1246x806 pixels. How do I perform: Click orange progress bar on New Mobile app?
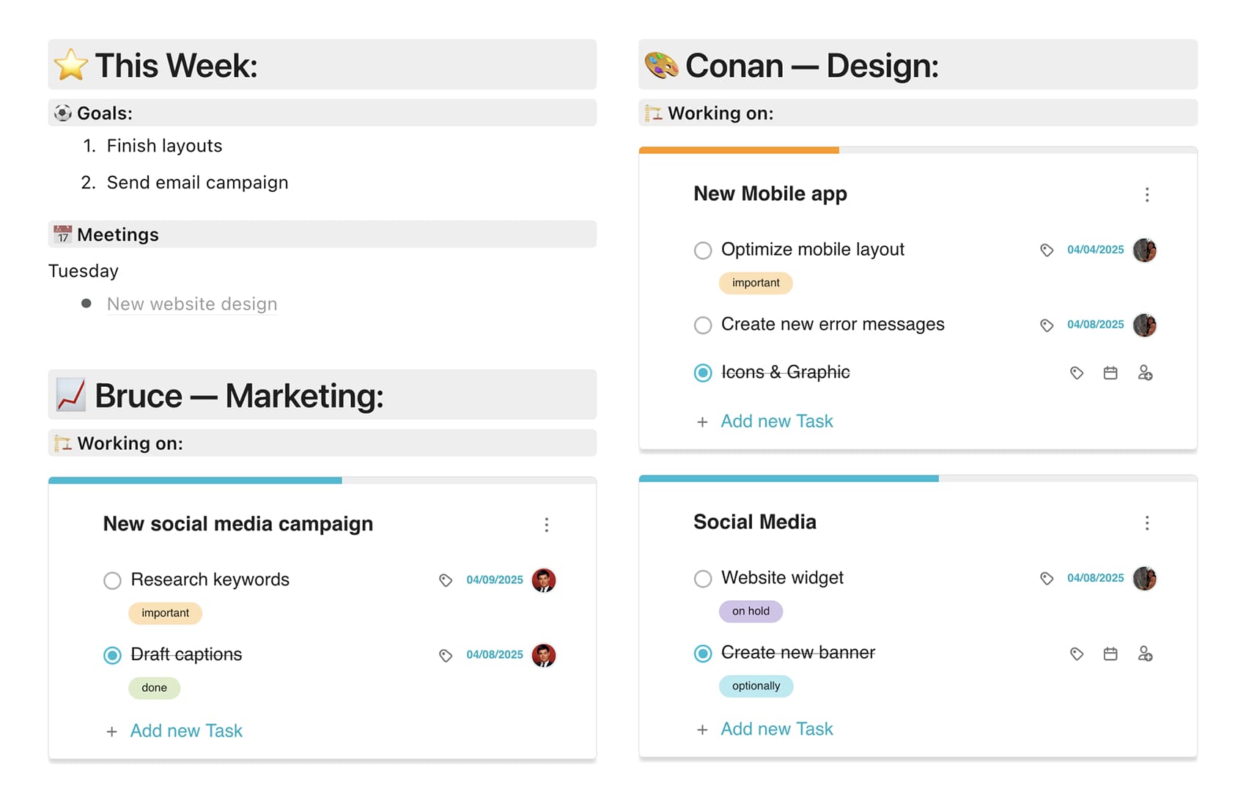coord(739,150)
